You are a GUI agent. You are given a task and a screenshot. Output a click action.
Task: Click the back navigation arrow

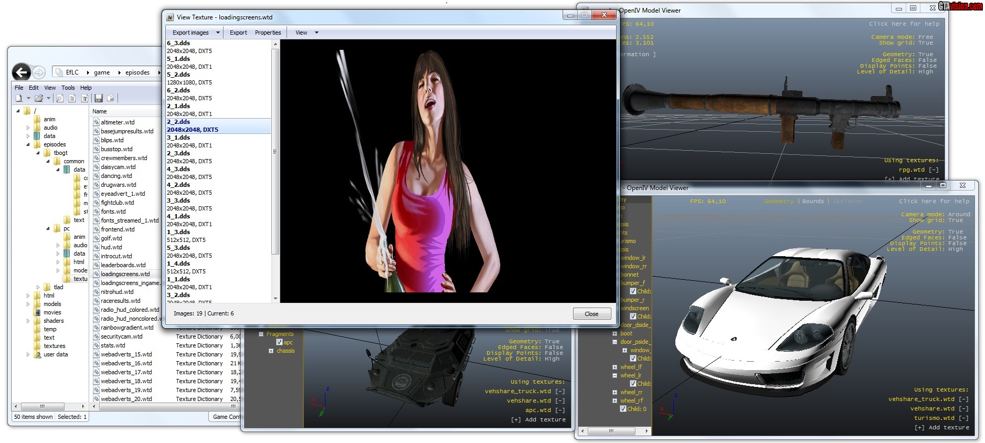coord(22,72)
